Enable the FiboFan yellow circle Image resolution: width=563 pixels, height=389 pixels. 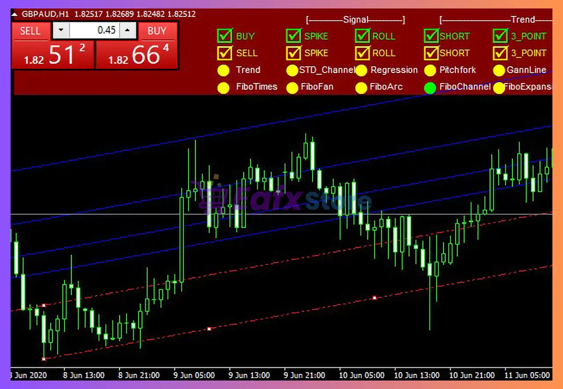292,87
